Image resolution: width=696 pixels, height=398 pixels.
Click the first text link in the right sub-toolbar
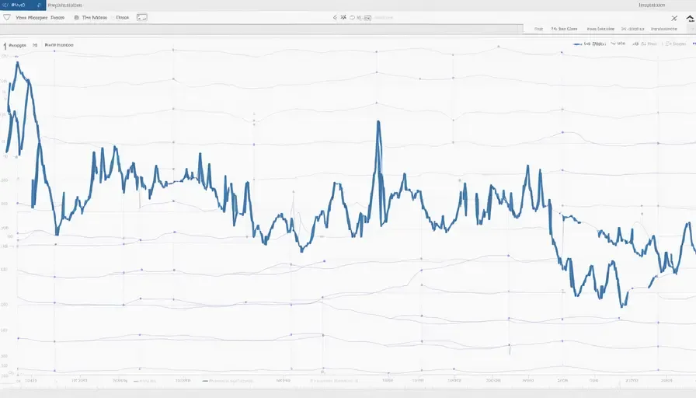point(538,29)
